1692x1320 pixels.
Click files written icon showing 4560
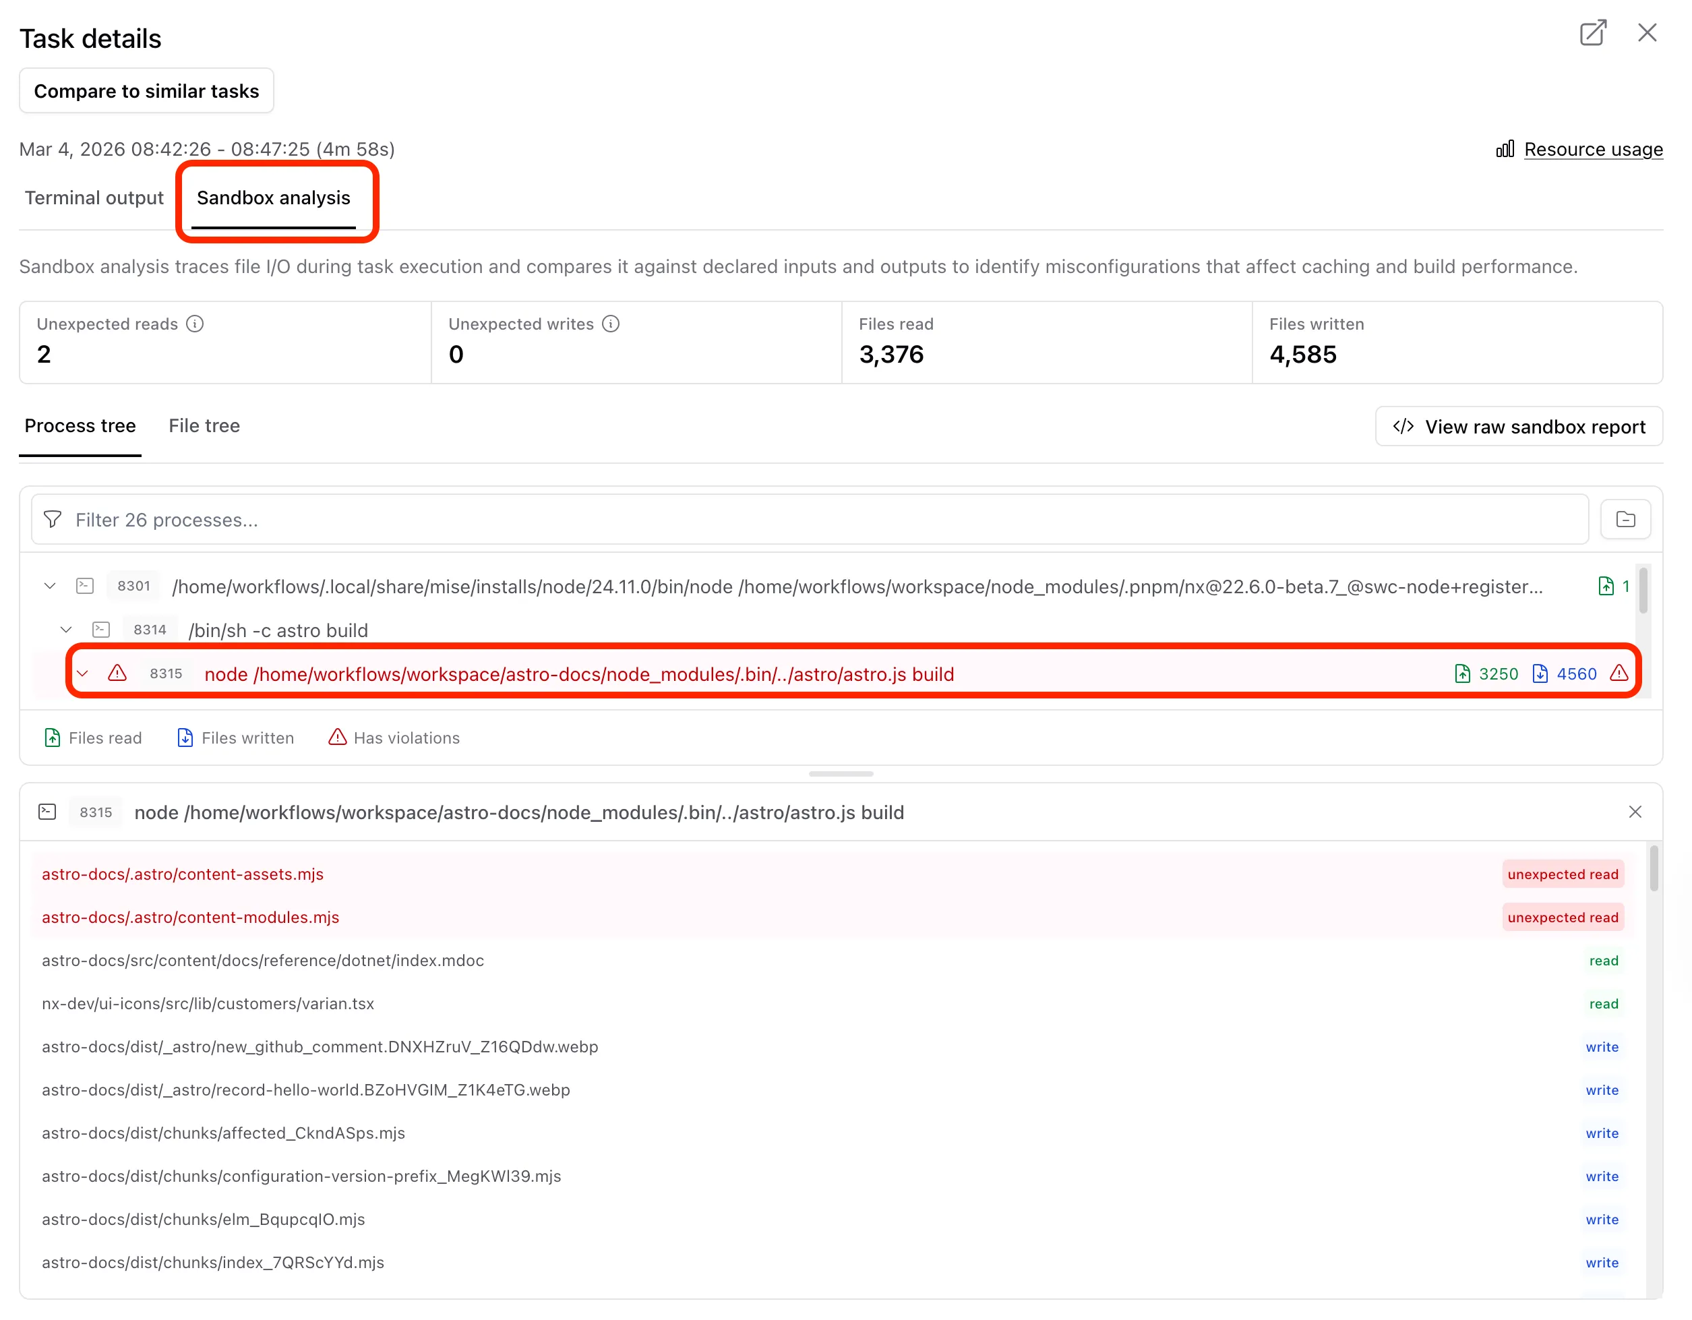(1540, 674)
